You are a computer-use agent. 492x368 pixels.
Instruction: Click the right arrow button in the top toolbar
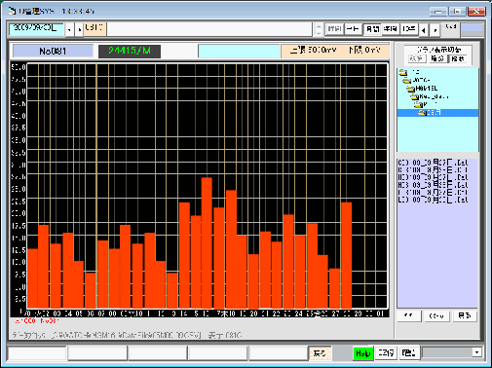pos(435,30)
